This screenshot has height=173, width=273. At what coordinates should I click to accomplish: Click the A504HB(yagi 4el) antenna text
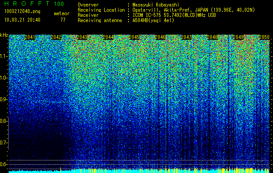pyautogui.click(x=153, y=20)
